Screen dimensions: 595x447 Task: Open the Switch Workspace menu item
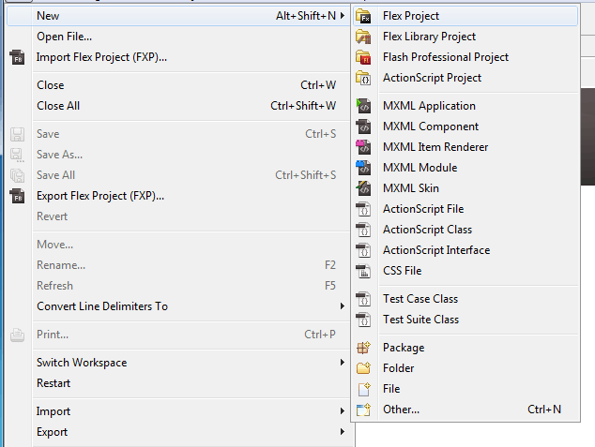click(x=178, y=363)
